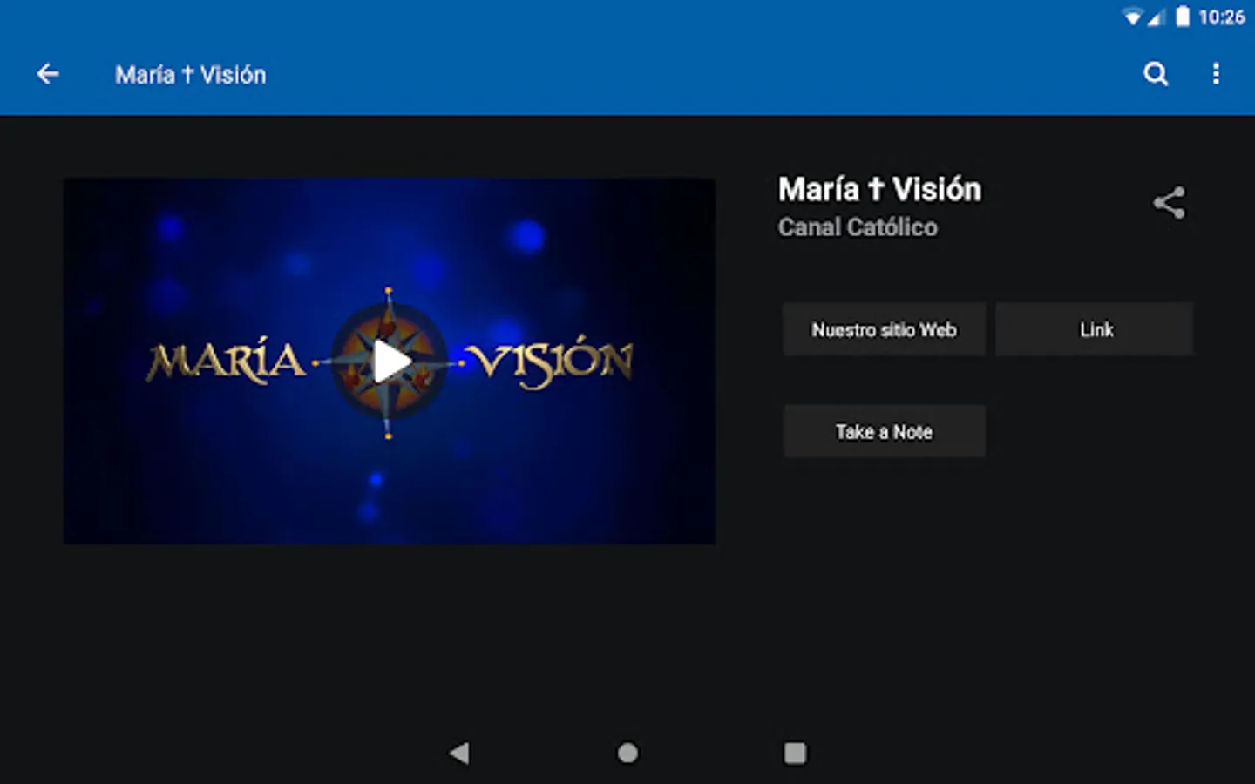Screen dimensions: 1255x784
Task: Click the Canal Católico subtitle
Action: tap(858, 227)
